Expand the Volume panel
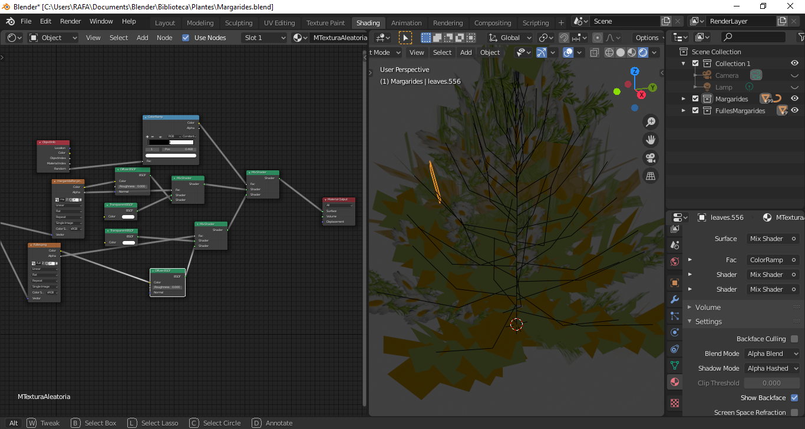This screenshot has width=805, height=429. (708, 307)
